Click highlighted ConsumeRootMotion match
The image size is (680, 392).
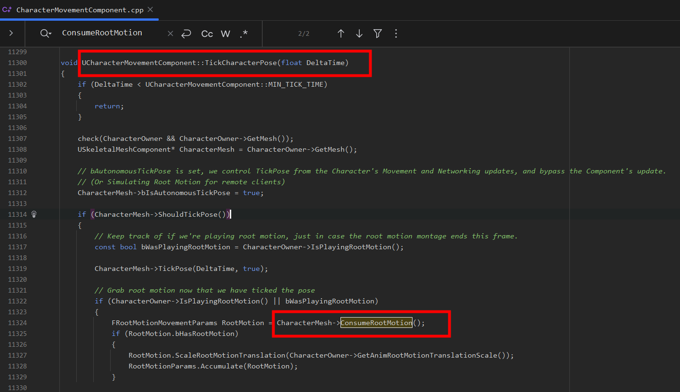376,323
